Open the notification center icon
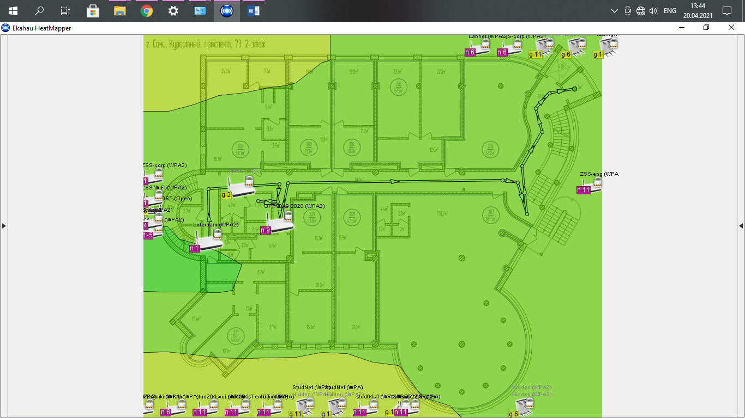 [x=726, y=11]
